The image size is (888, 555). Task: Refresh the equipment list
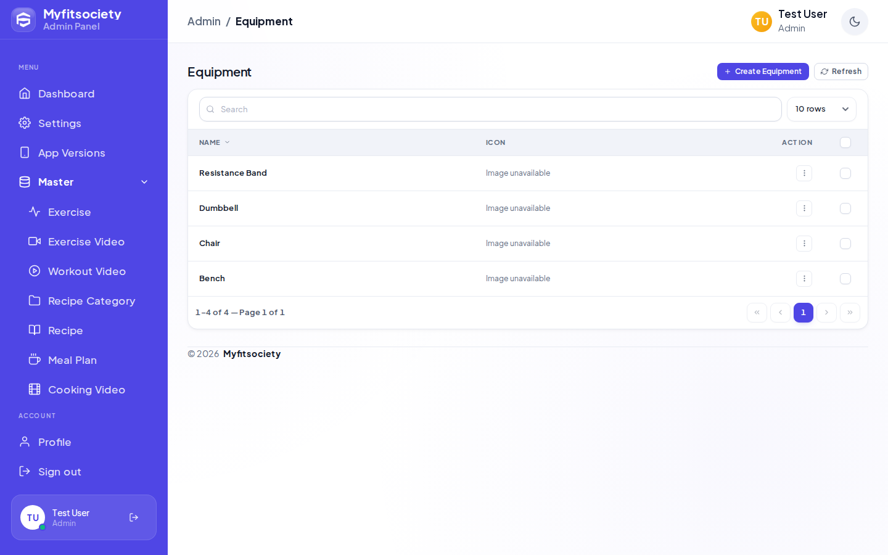(841, 72)
